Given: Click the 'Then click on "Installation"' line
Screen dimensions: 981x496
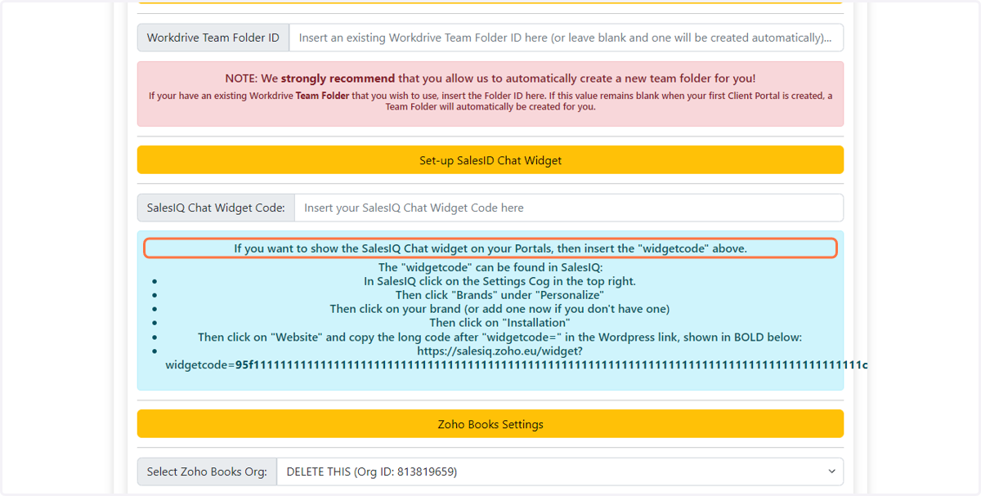Looking at the screenshot, I should pos(499,323).
